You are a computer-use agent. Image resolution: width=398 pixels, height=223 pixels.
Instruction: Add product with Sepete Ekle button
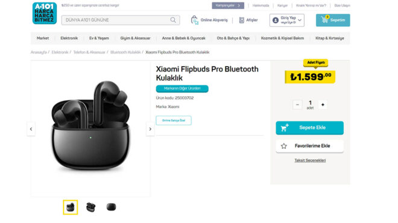pyautogui.click(x=310, y=128)
